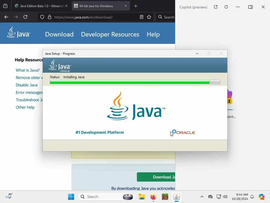Open the Minecraft grass block taskbar icon

pos(165,197)
